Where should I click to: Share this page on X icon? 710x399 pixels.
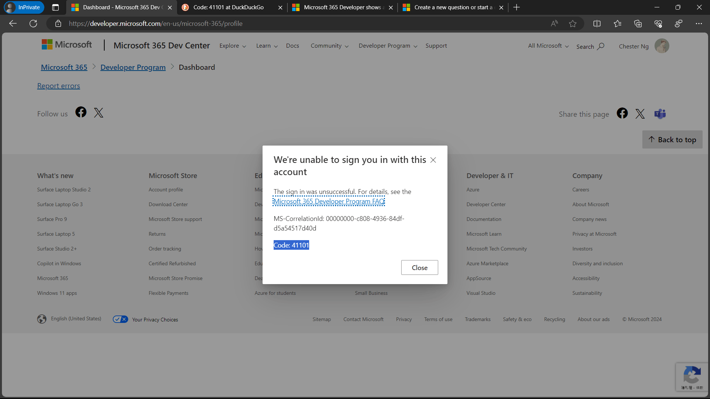click(x=640, y=114)
